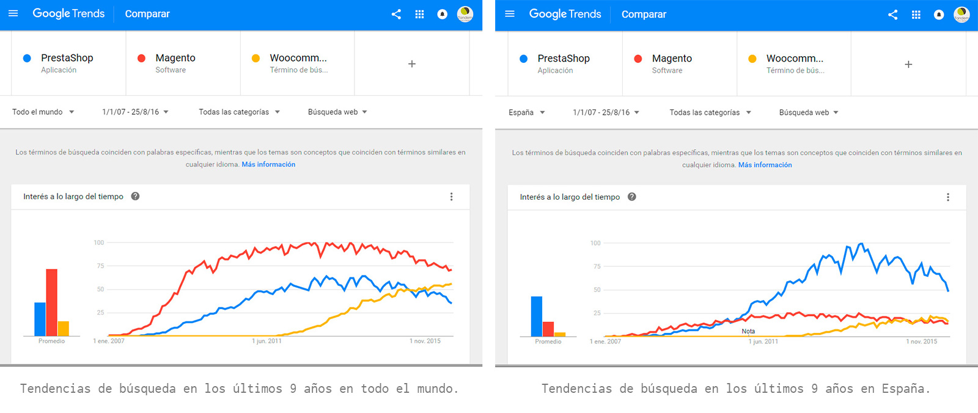Add a comparison term with the left plus button
This screenshot has height=413, width=978.
(x=412, y=64)
